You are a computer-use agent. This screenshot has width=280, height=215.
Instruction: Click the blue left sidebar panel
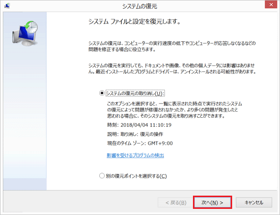pos(25,101)
